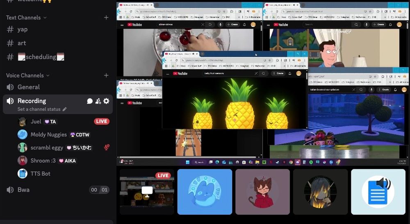Add a channel to Text Channels
Screen dimensions: 410x224
click(x=106, y=18)
